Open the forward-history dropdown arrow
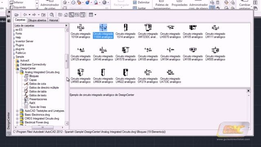The height and width of the screenshot is (147, 261). coord(38,15)
